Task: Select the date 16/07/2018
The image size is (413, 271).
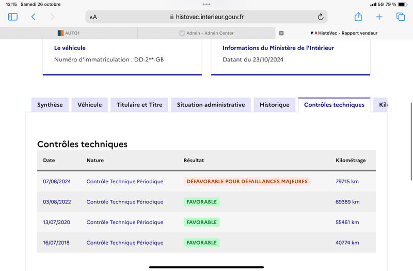Action: [x=56, y=243]
